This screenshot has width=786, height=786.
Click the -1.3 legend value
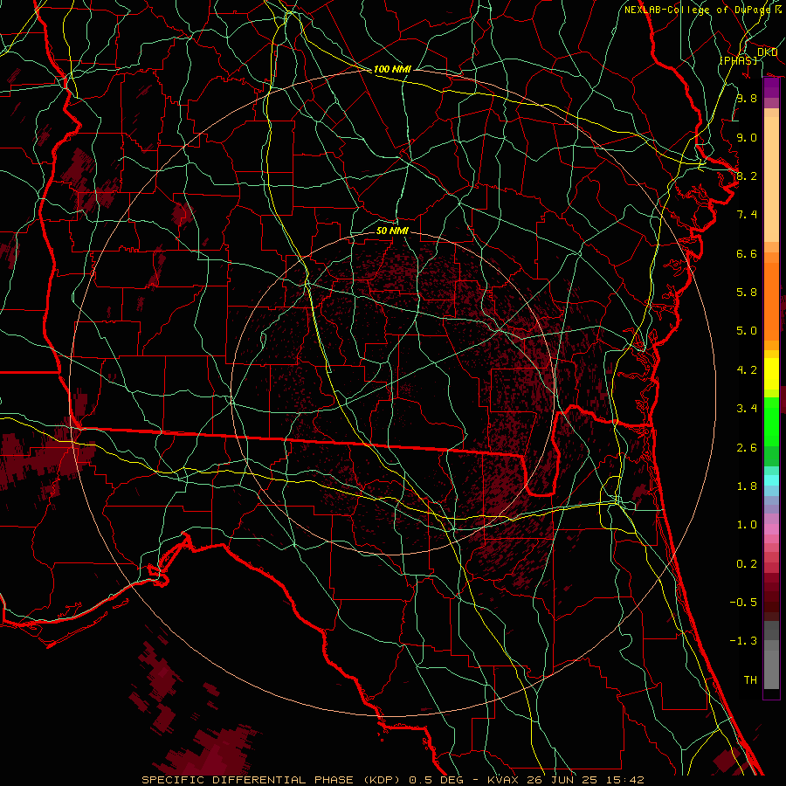tap(743, 641)
